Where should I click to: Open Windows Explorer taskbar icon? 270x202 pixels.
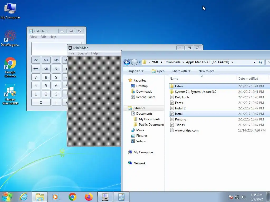coord(40,197)
